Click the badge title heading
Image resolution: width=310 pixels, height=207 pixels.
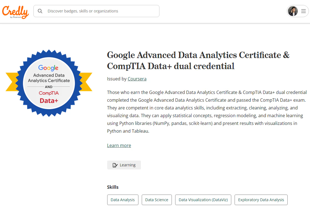198,61
